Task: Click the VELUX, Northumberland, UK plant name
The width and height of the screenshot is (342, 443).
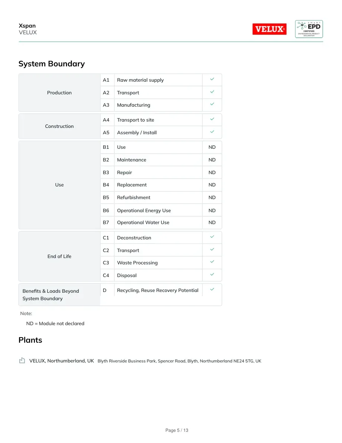Action: click(61, 361)
